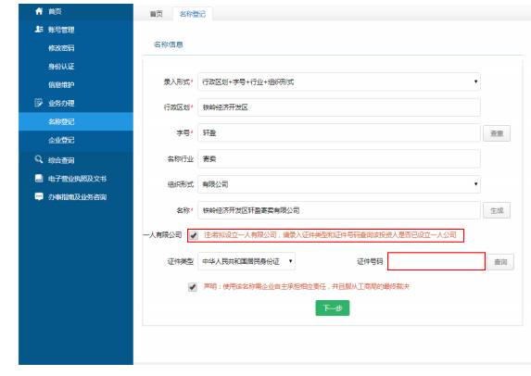Click the 电子营业执照及文书 document icon
Image resolution: width=531 pixels, height=376 pixels.
coord(39,178)
